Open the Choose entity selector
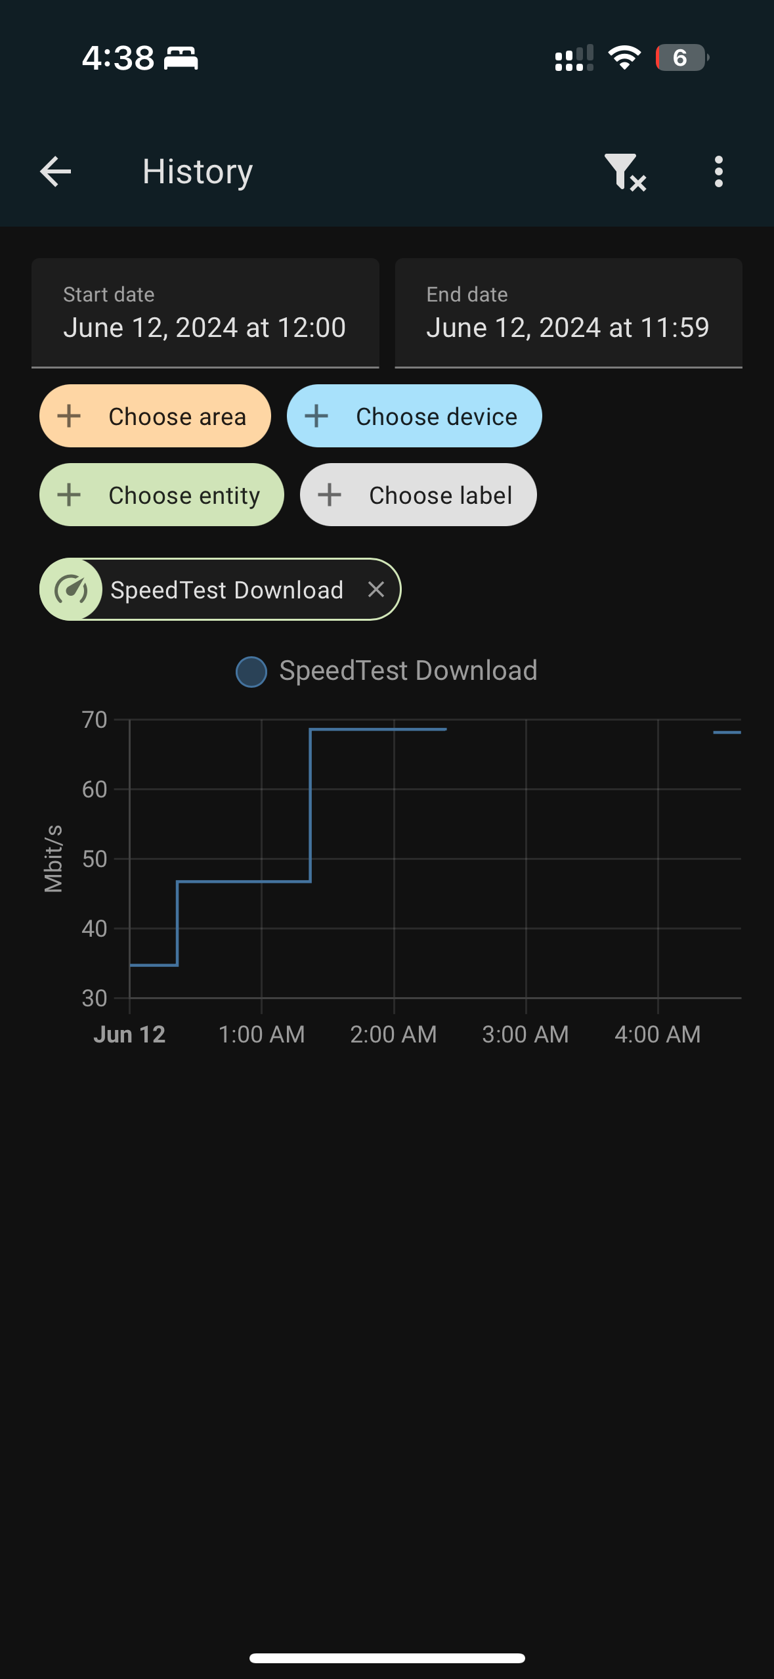The width and height of the screenshot is (774, 1679). point(184,495)
